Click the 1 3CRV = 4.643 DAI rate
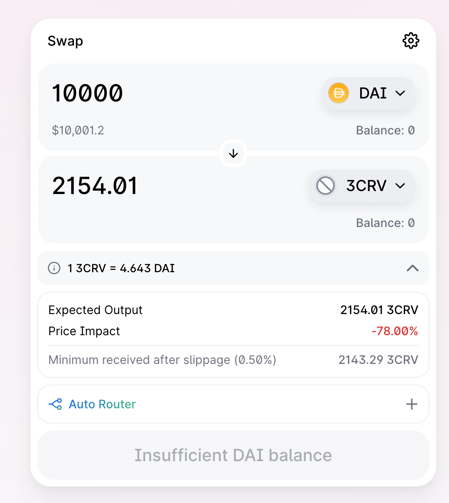This screenshot has width=449, height=503. click(x=121, y=268)
